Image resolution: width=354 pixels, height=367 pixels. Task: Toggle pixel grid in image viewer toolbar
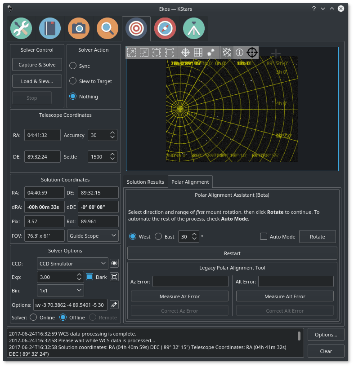(198, 53)
